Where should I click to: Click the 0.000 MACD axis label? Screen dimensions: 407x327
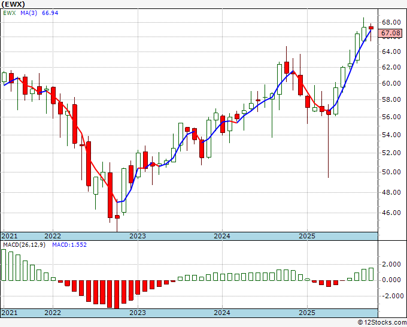point(391,280)
